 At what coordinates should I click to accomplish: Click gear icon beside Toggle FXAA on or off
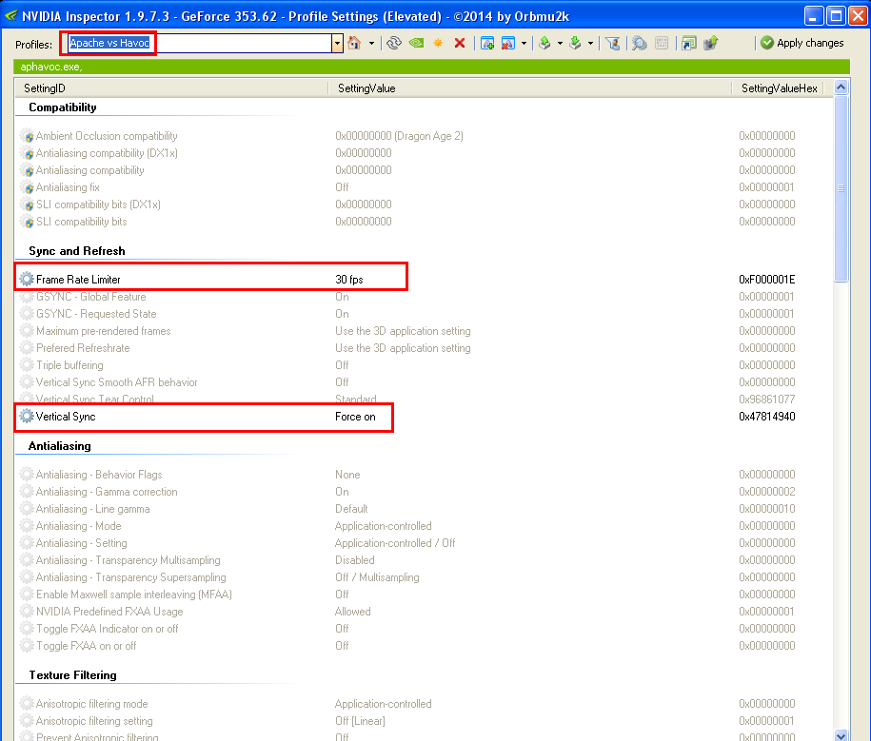[26, 646]
